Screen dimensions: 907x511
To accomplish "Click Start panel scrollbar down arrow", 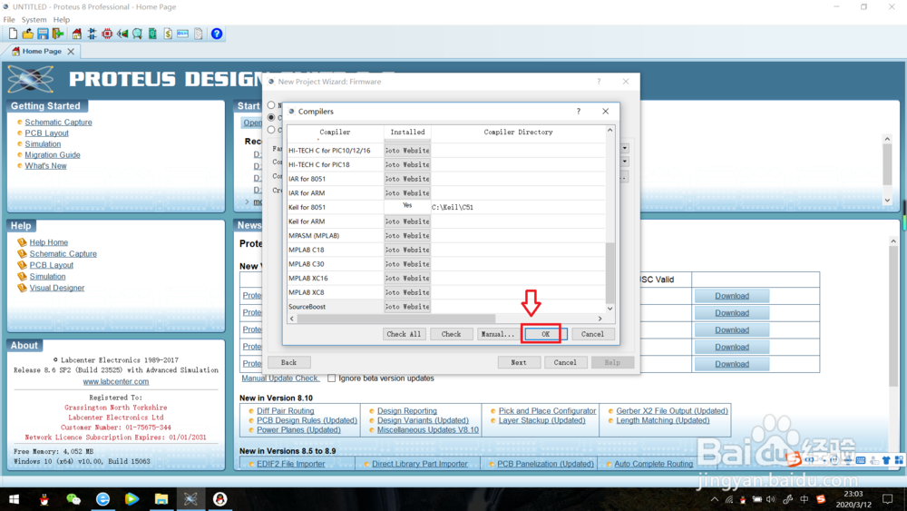I will click(x=887, y=201).
